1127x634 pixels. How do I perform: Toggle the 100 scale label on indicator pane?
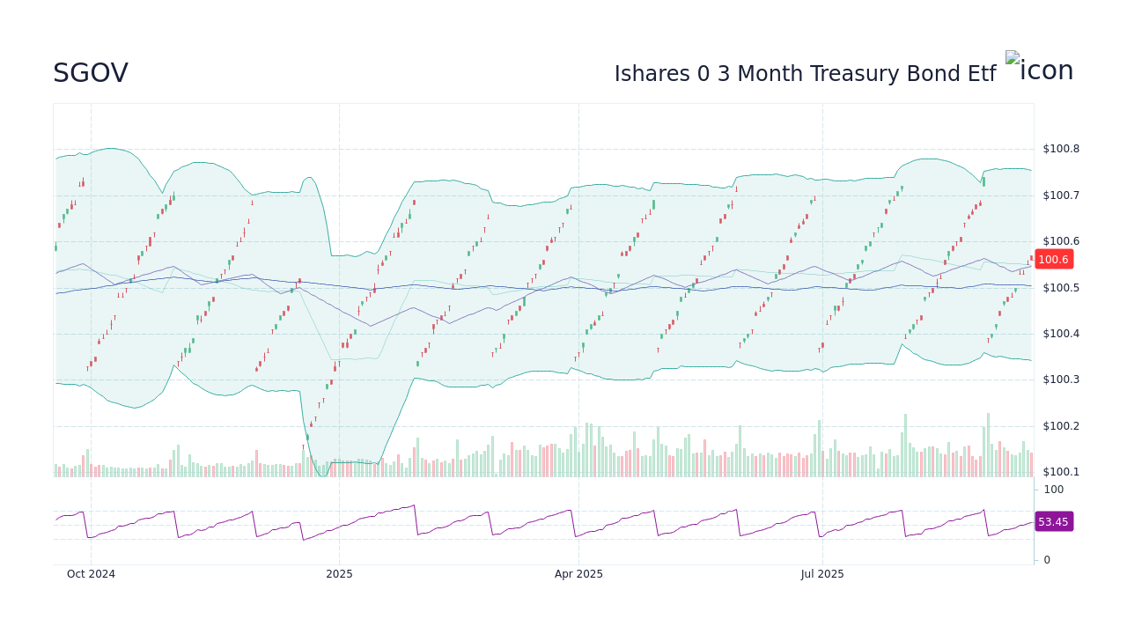pos(1052,489)
